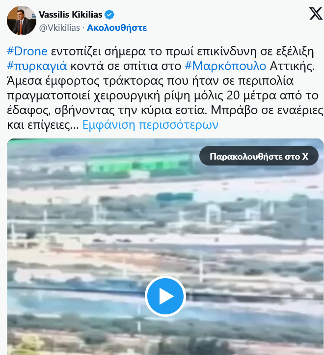Click the Ακολουθήστε follow link

coord(117,27)
